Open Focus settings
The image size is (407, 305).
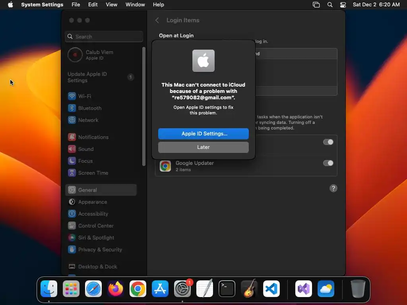click(101, 161)
